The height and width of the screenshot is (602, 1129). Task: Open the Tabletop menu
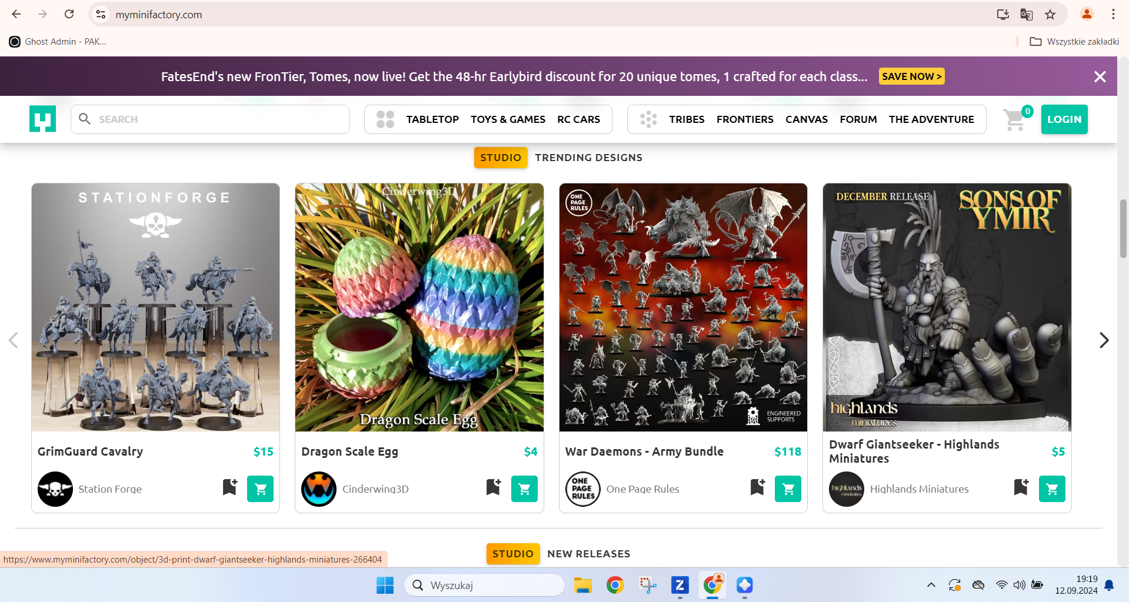coord(432,119)
